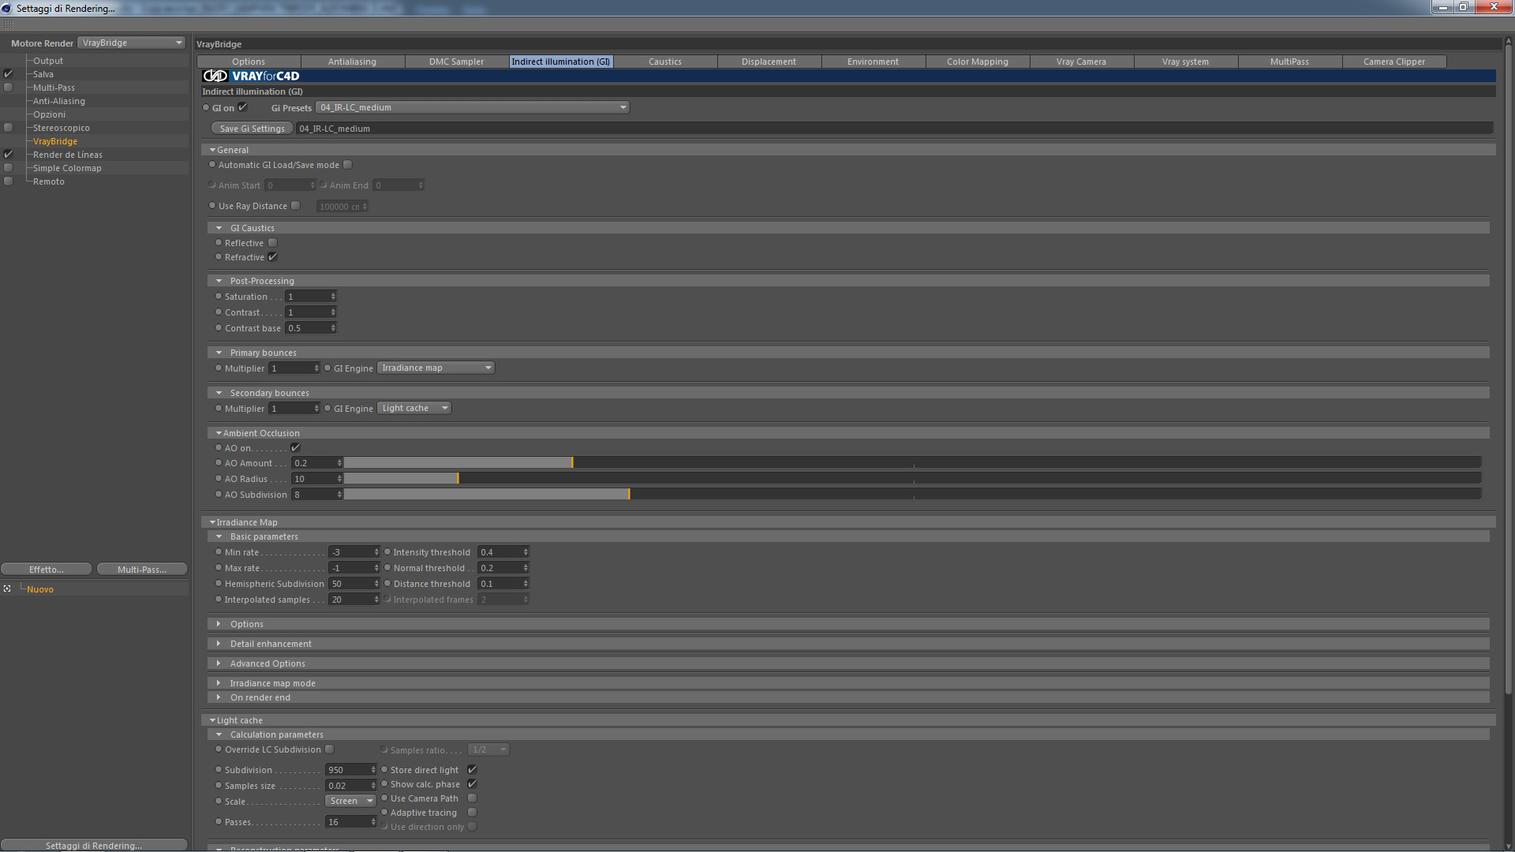Enable the Multi-Pass checkbox in left list
The height and width of the screenshot is (852, 1515).
9,88
